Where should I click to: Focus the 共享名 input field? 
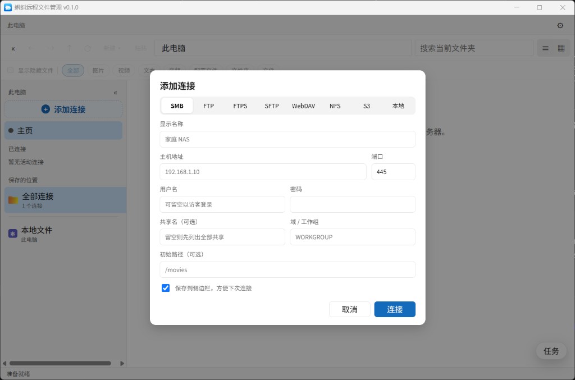pyautogui.click(x=222, y=237)
